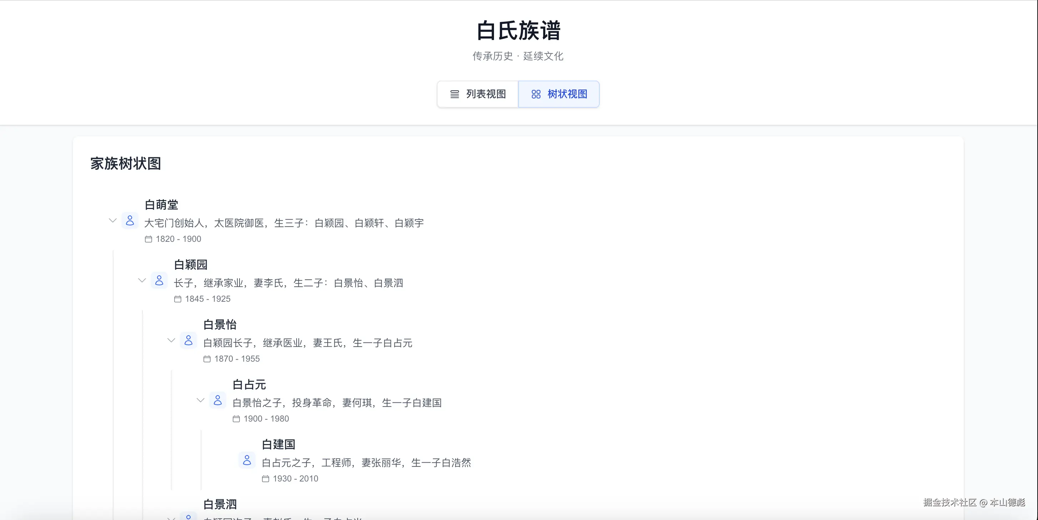Click the person avatar icon beside 白建国
1038x520 pixels.
click(247, 460)
